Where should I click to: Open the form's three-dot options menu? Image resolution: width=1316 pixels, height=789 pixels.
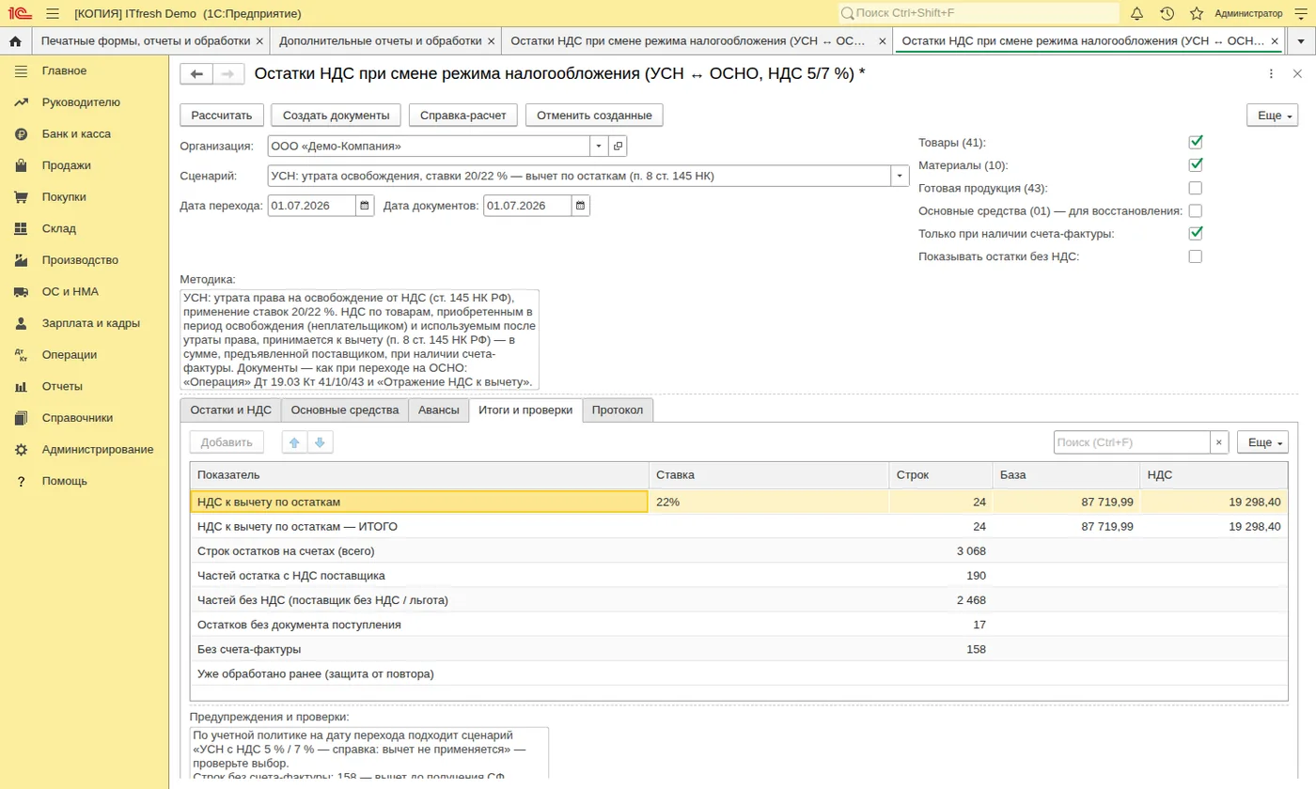[1272, 74]
